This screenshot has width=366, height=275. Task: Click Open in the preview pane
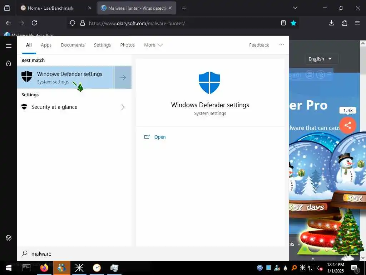pyautogui.click(x=160, y=137)
